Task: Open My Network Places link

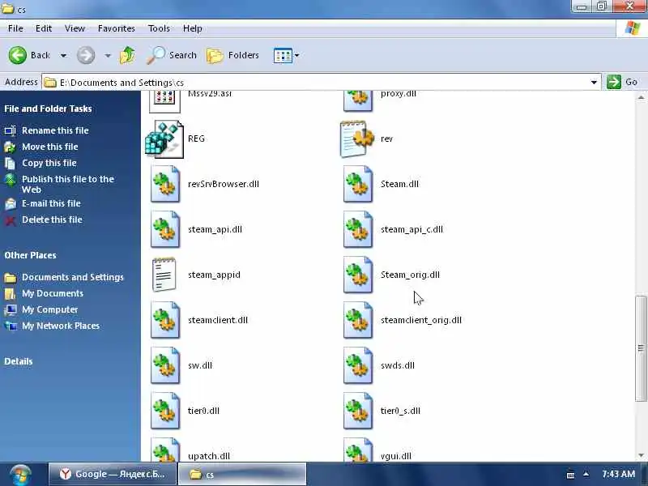Action: point(60,326)
